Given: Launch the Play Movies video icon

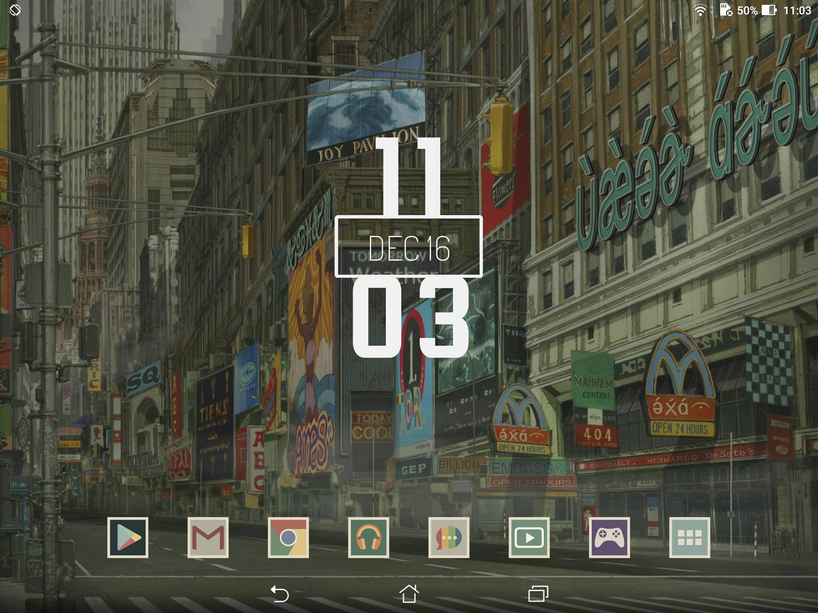Looking at the screenshot, I should [x=529, y=537].
